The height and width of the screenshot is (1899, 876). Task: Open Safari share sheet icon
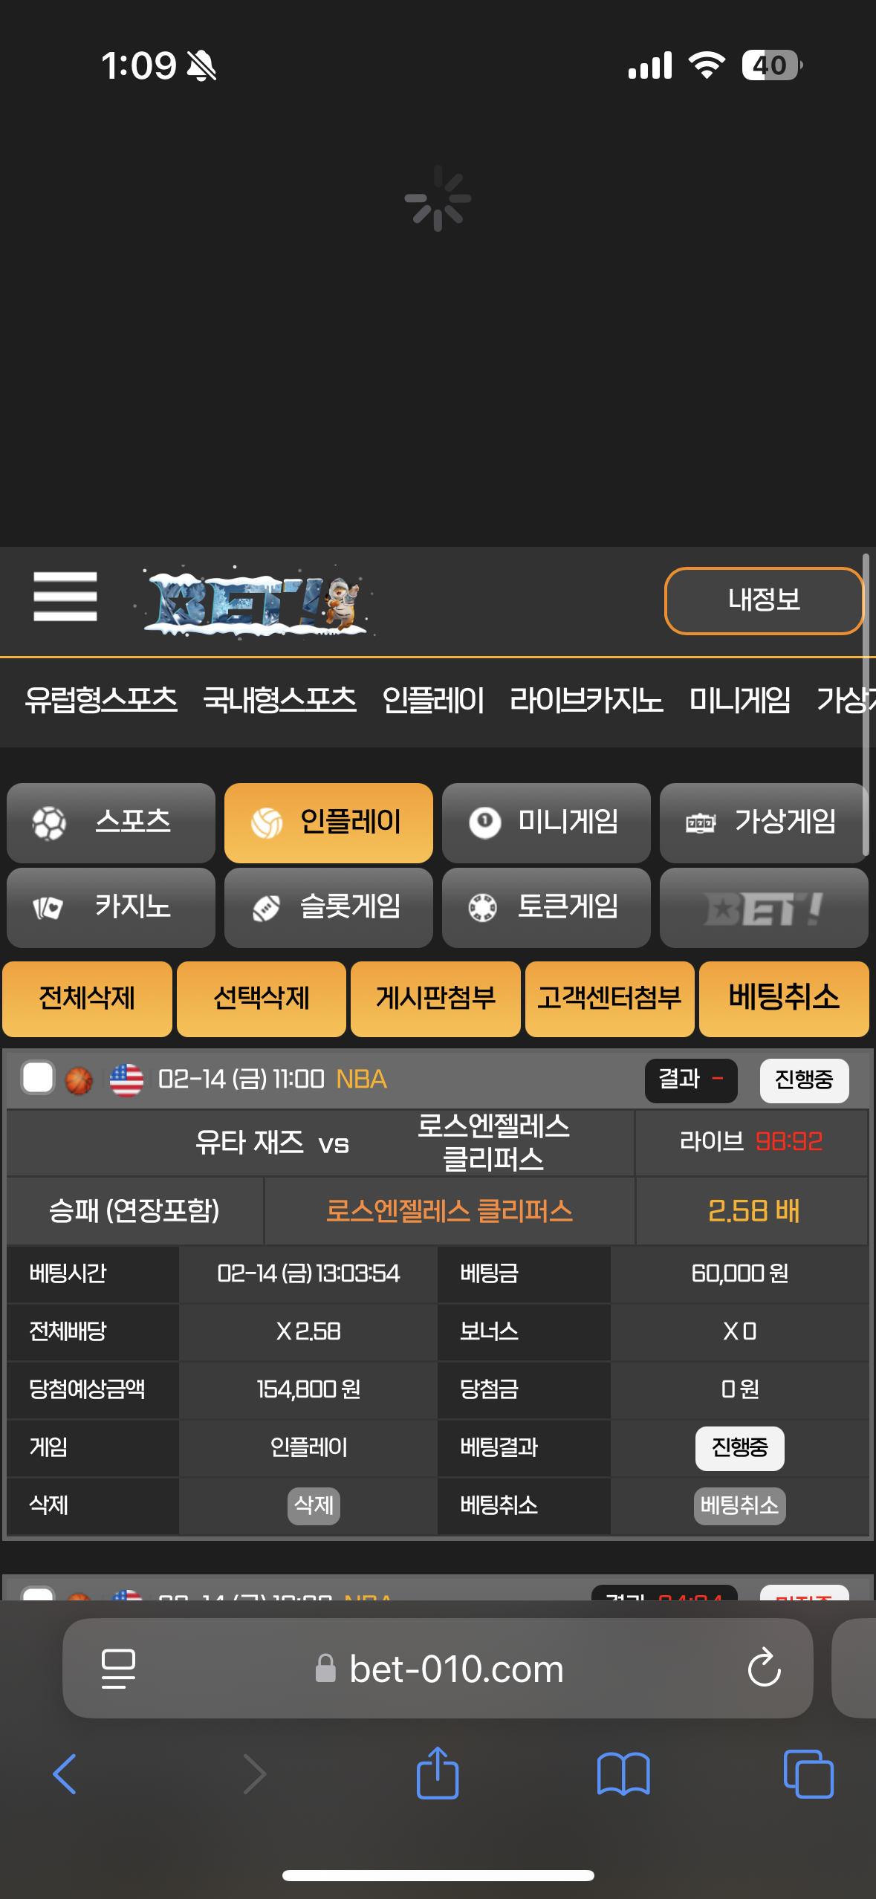[438, 1773]
